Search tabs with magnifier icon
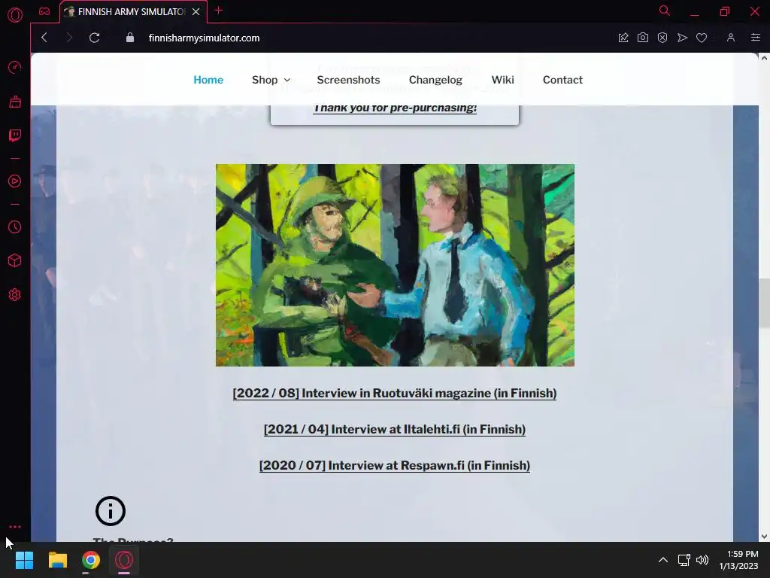 665,11
